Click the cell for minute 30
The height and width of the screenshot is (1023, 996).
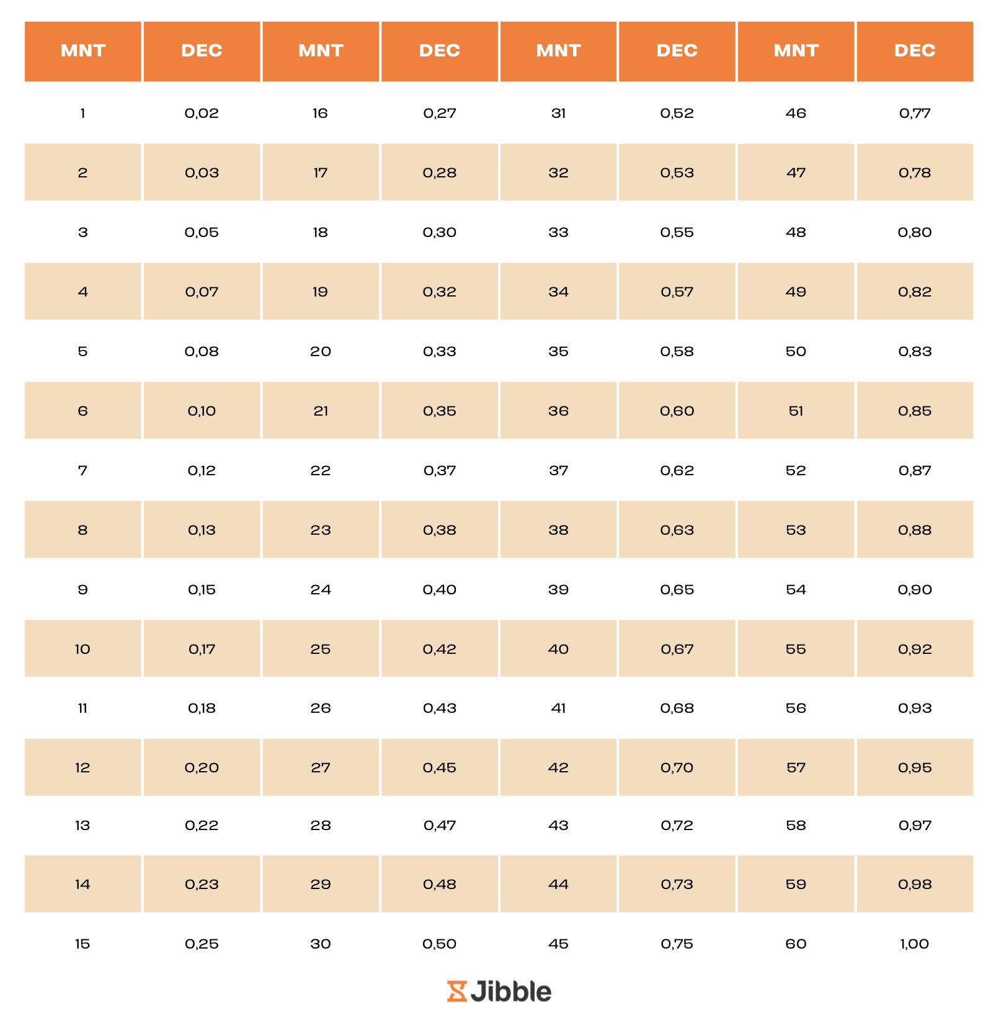(321, 944)
